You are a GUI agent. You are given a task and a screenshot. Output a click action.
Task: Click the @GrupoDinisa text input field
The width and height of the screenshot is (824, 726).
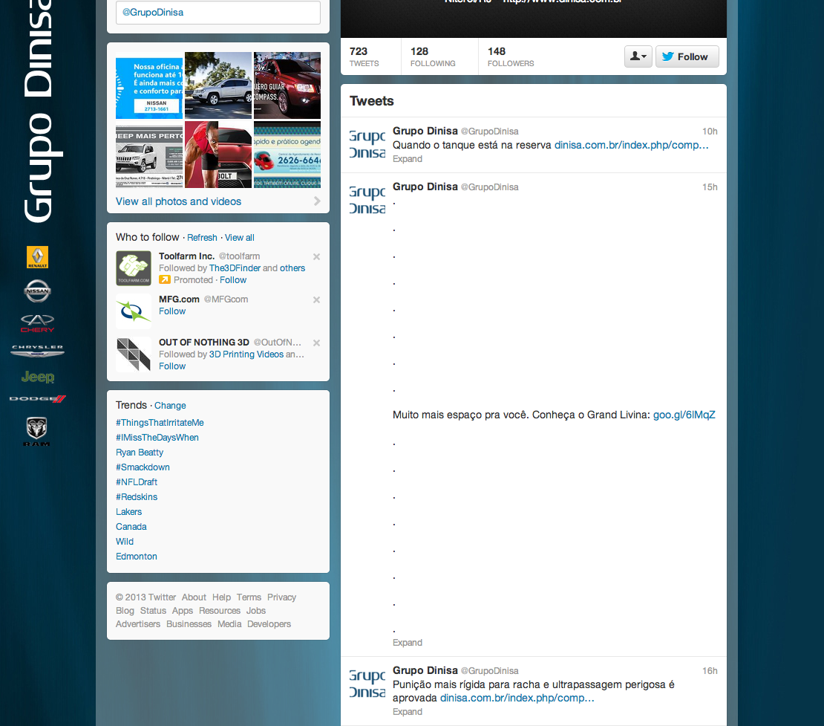[x=218, y=13]
